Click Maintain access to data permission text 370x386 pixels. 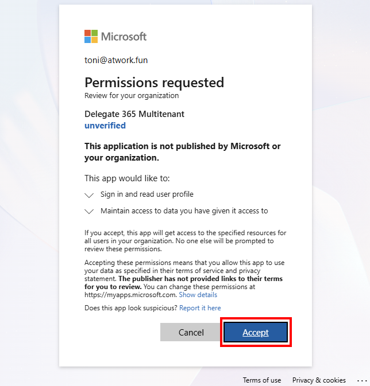click(184, 210)
